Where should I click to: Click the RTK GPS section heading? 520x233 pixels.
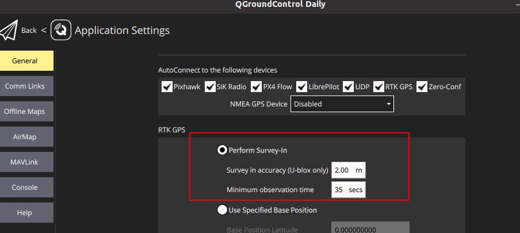coord(171,130)
